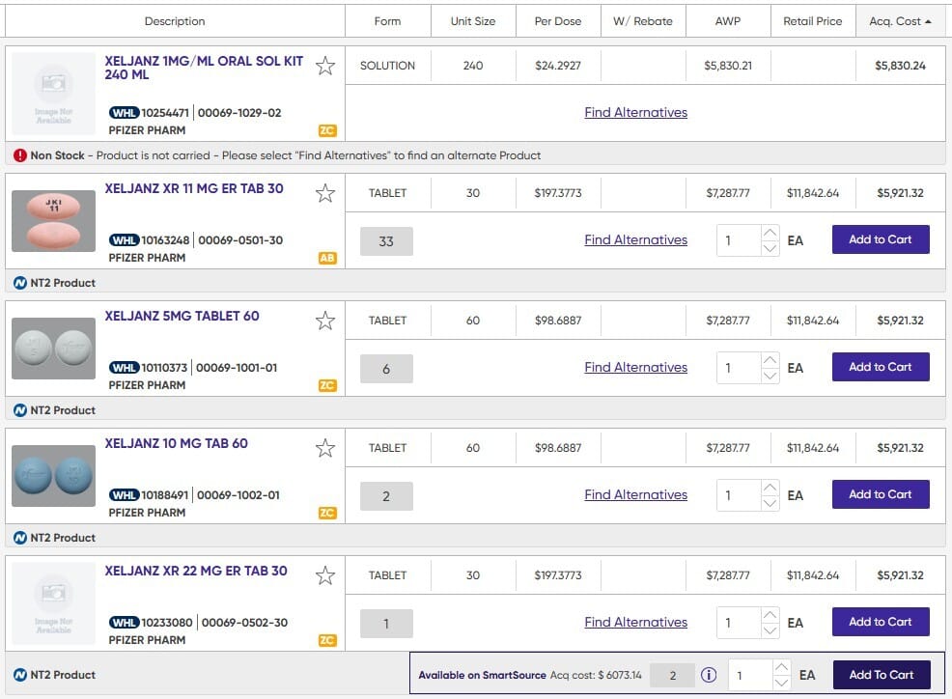Increase SmartSource quantity
The height and width of the screenshot is (699, 952).
click(781, 667)
